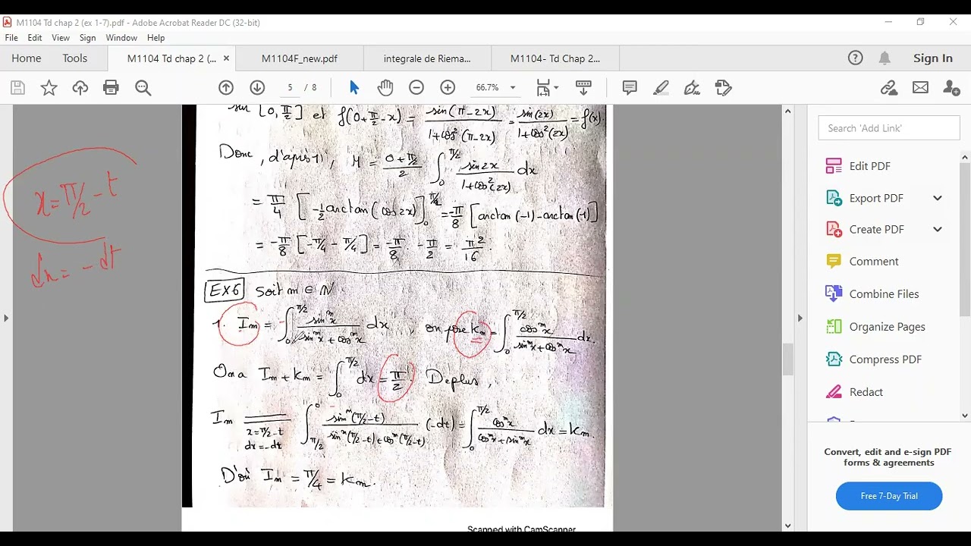Expand the Create PDF chevron
971x546 pixels.
point(938,229)
